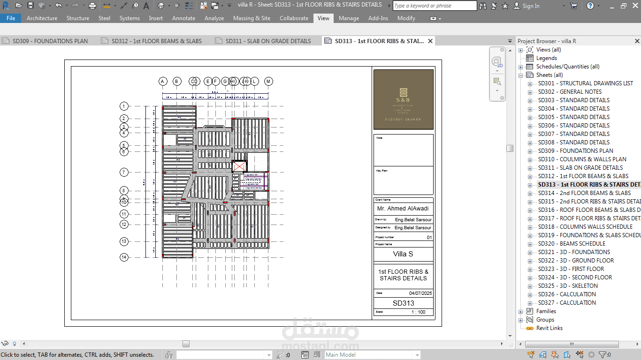Expand the Groups tree node

tap(520, 320)
